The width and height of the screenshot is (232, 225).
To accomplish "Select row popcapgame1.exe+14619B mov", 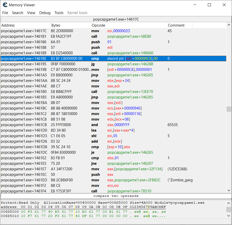I will (x=113, y=70).
